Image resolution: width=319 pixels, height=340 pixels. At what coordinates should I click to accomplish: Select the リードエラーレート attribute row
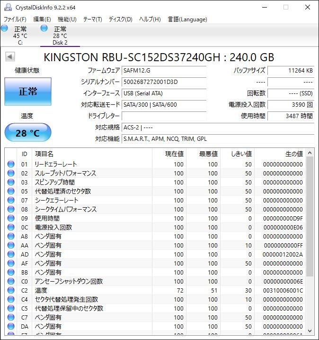pos(155,164)
